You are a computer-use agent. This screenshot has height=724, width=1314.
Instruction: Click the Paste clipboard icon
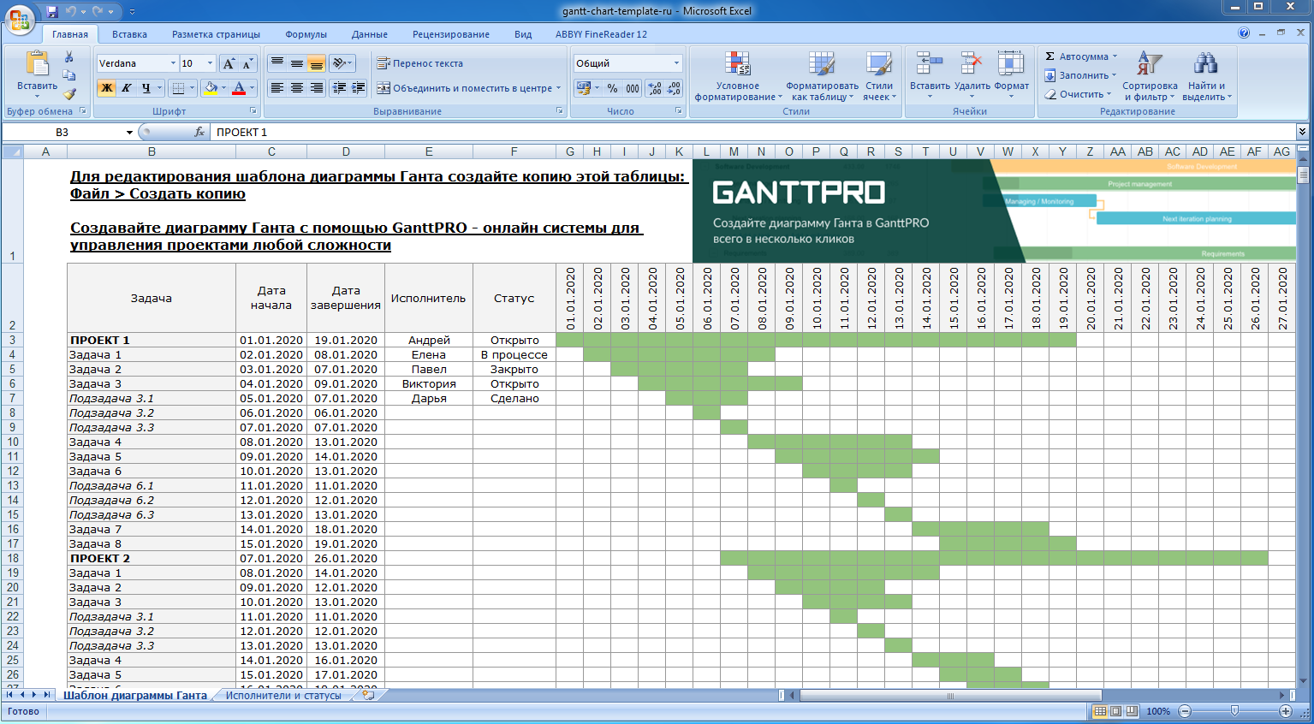[37, 64]
